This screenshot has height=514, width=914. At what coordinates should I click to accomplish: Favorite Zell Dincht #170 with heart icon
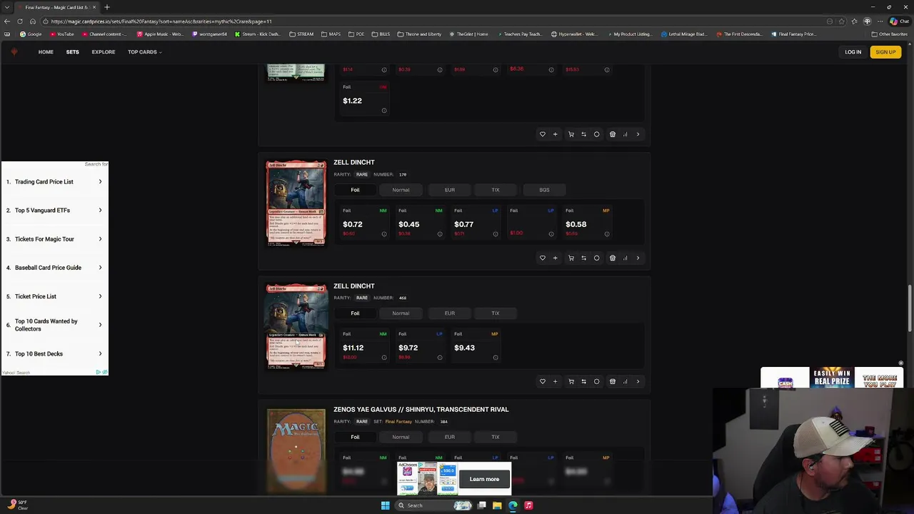[542, 258]
